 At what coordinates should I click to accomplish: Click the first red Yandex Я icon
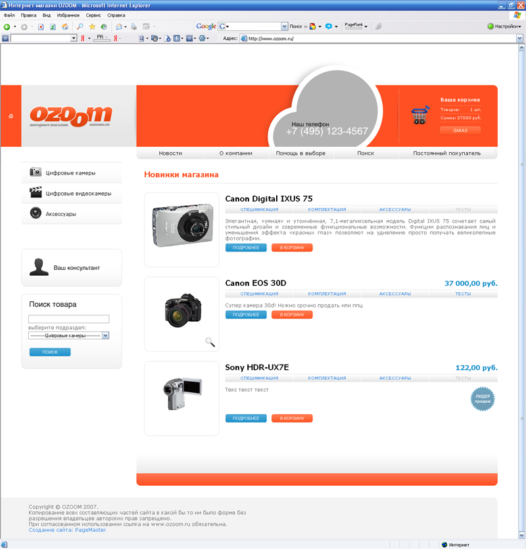(x=83, y=38)
